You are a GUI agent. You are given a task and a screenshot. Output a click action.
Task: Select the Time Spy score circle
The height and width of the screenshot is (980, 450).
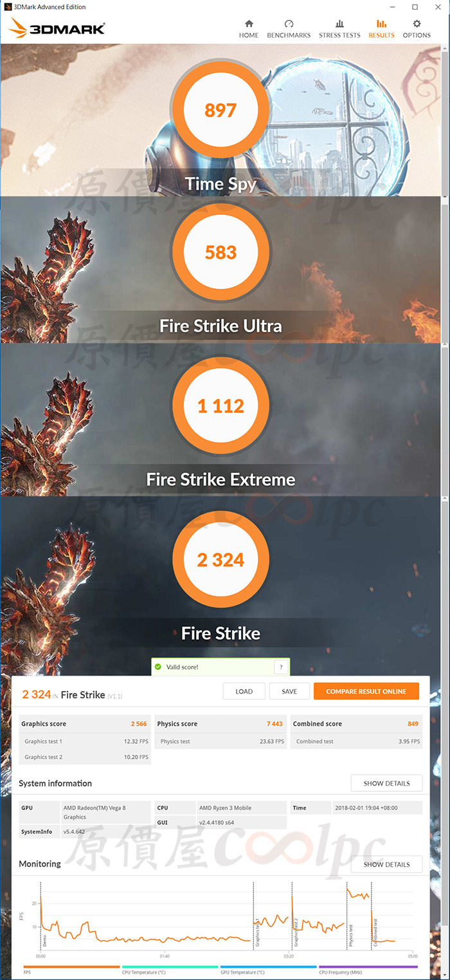coord(221,110)
